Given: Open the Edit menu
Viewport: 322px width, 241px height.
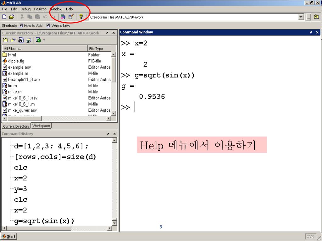Looking at the screenshot, I should (x=14, y=9).
